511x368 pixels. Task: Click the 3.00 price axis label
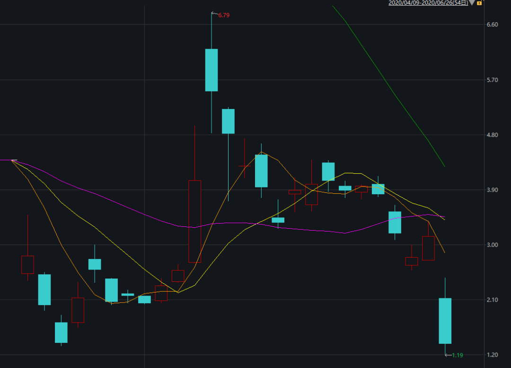pyautogui.click(x=492, y=245)
